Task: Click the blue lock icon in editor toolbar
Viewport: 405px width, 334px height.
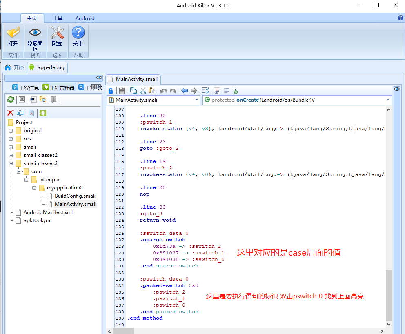Action: [111, 91]
